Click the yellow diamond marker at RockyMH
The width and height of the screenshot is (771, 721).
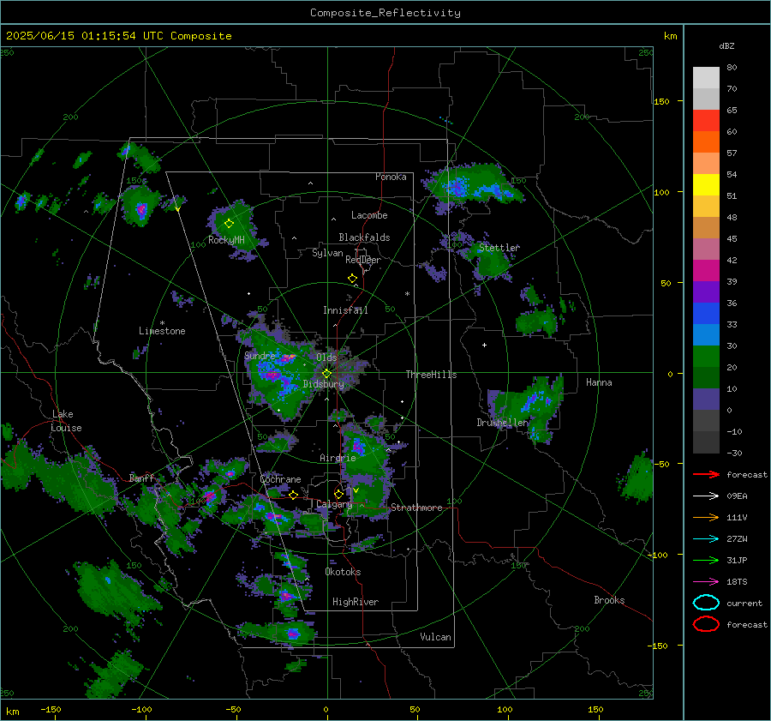pos(229,224)
